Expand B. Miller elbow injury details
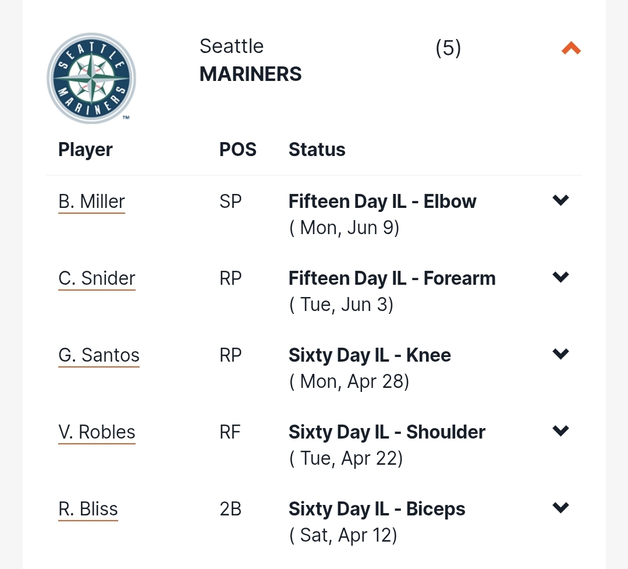The height and width of the screenshot is (569, 628). tap(560, 200)
